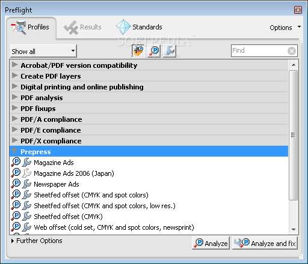Open the Options menu
308x264 pixels.
click(285, 28)
